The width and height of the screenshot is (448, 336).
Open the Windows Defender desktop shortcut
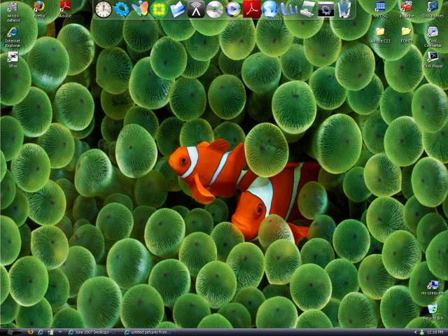[13, 11]
